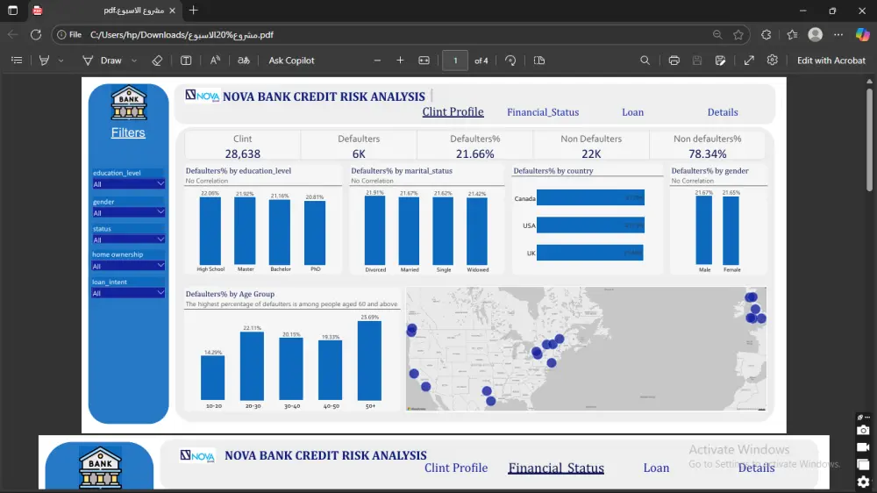
Task: Click the screenshot camera icon
Action: tap(863, 430)
